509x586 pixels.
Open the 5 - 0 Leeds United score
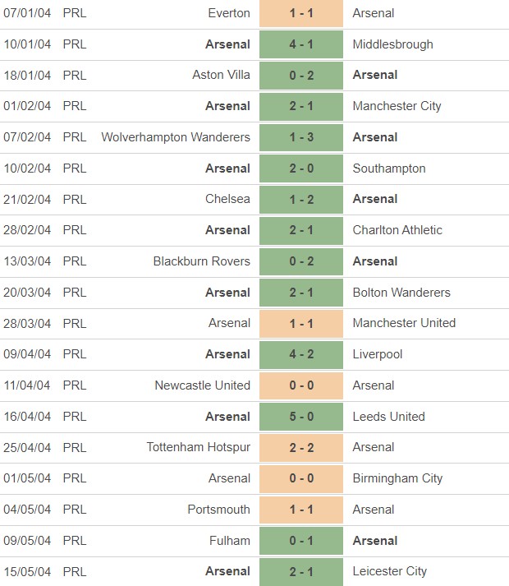301,417
